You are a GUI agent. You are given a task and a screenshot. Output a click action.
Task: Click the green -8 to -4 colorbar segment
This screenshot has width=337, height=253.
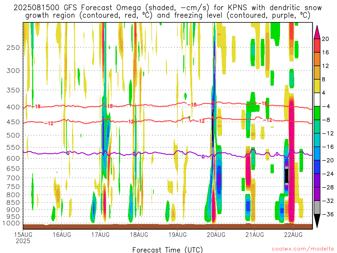pos(317,113)
